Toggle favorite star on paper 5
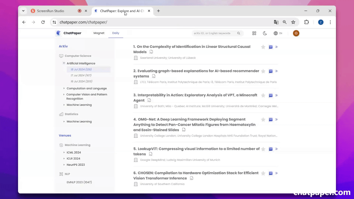 [263, 149]
